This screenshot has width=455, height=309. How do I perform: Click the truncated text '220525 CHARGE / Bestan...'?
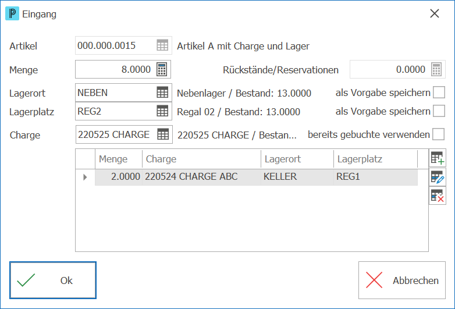(237, 135)
